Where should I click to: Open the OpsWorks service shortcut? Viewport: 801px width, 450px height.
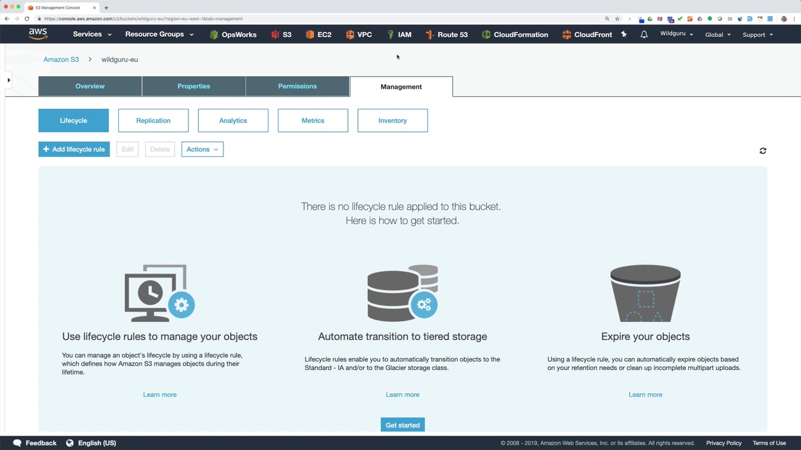point(233,34)
